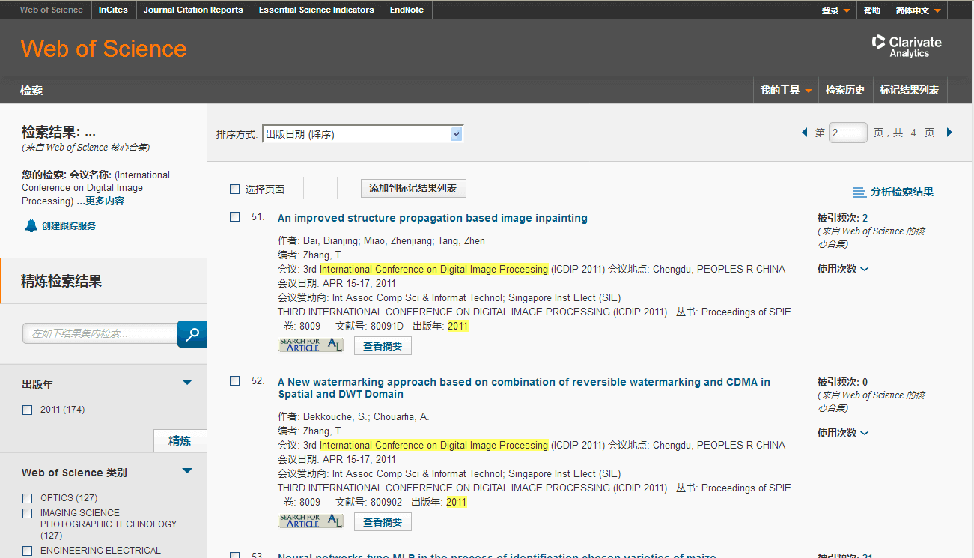The image size is (974, 558).
Task: Collapse the Web of Science categories section
Action: (x=187, y=471)
